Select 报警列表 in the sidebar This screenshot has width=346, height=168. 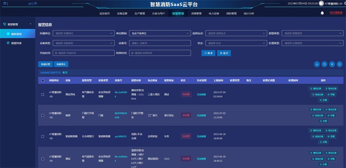17,43
